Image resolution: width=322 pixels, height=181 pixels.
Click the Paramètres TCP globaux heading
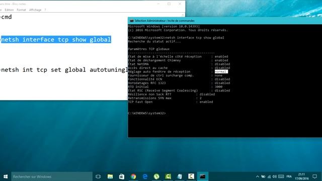click(x=149, y=49)
